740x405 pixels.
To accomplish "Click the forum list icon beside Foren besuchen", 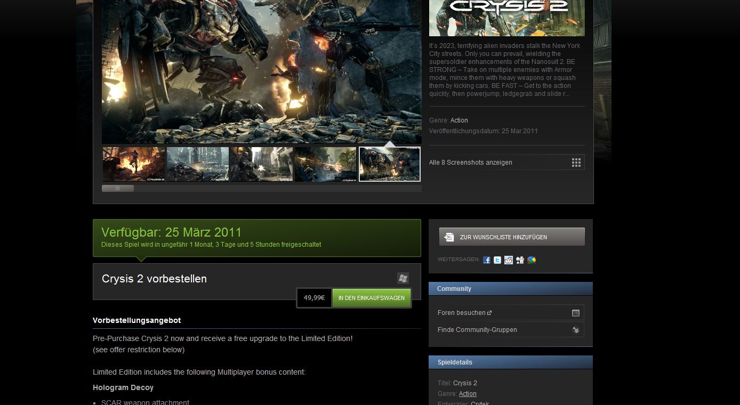I will [x=576, y=313].
